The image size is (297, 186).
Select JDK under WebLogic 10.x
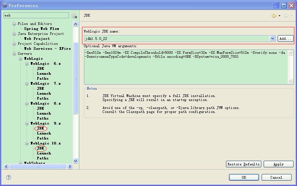[x=41, y=148]
